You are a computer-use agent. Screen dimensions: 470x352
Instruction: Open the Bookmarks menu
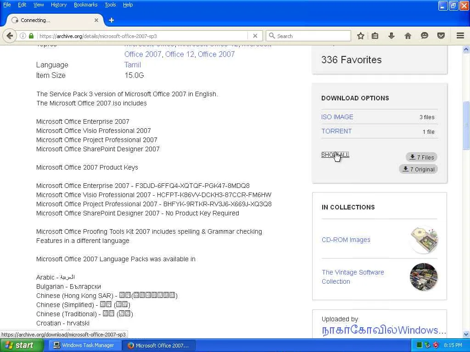click(86, 5)
